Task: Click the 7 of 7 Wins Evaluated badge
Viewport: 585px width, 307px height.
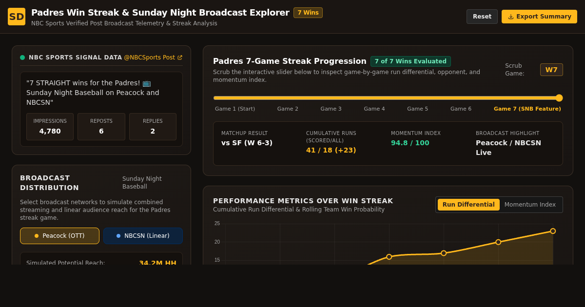Action: [410, 61]
